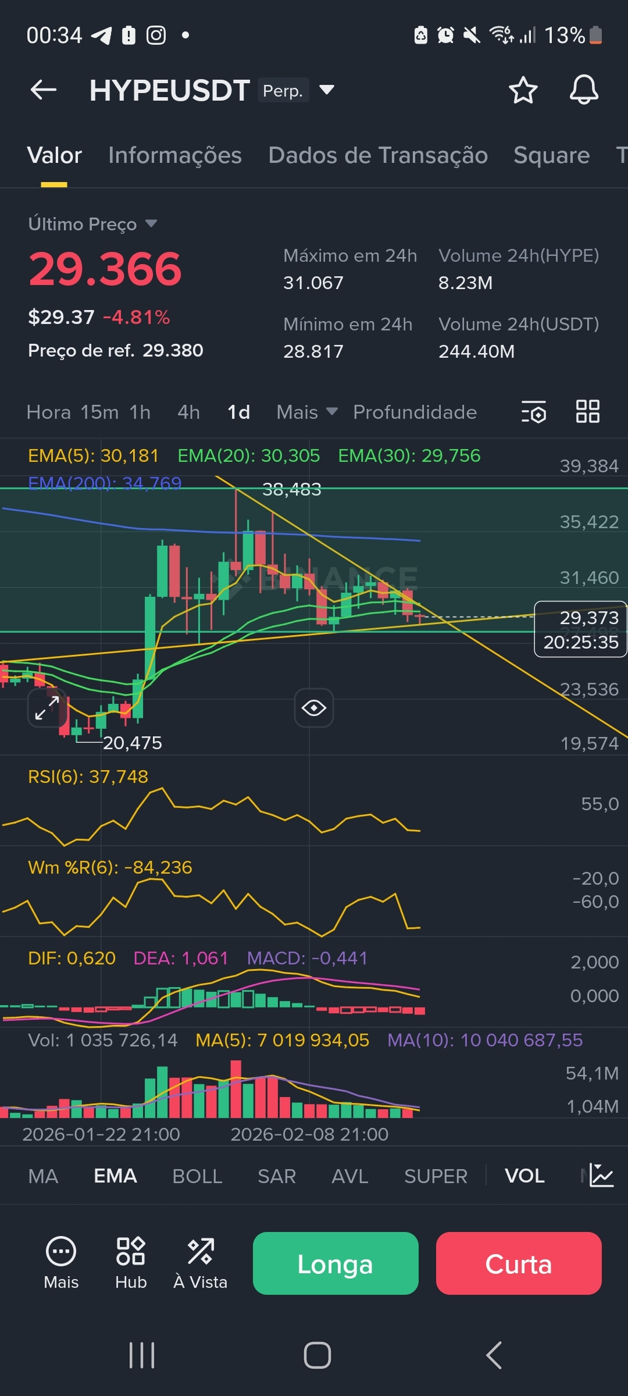Tap RSI(6): 37,748 label

88,777
